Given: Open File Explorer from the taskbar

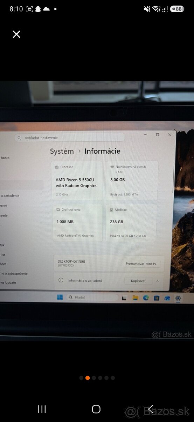Looking at the screenshot, I should pos(135,298).
